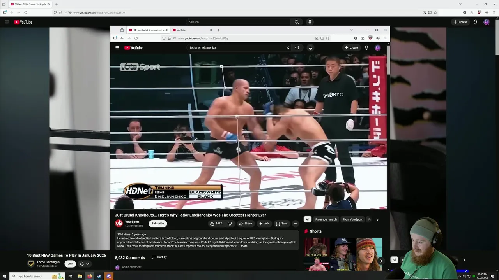Open Steam from the taskbar
499x280 pixels.
pyautogui.click(x=99, y=276)
